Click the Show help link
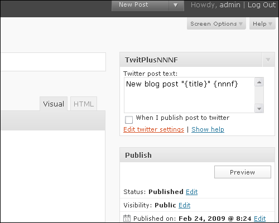 tap(208, 129)
